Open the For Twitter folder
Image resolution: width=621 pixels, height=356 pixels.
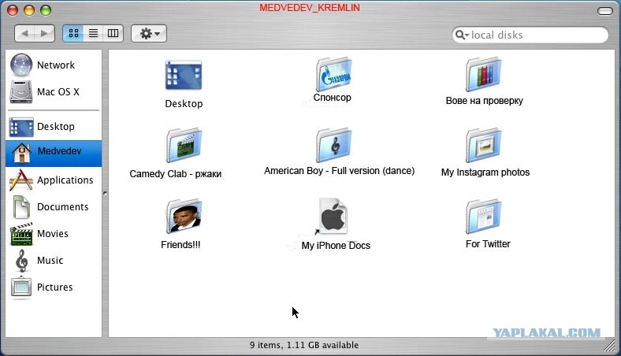click(x=483, y=217)
